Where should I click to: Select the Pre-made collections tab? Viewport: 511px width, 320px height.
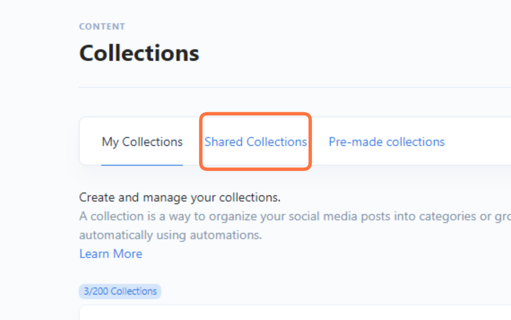tap(386, 142)
